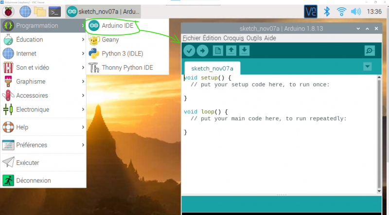Open the Electronique menu category
The image size is (389, 215).
(x=43, y=109)
